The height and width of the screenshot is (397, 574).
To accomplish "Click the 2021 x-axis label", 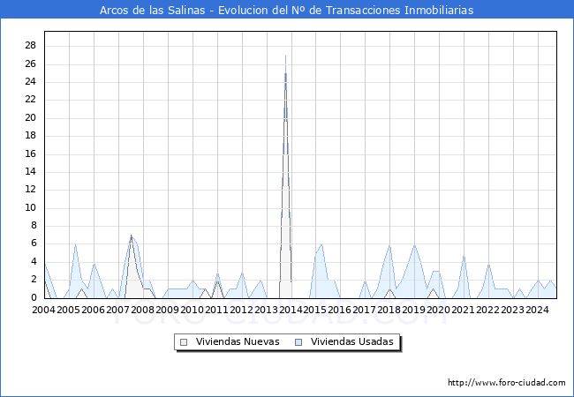I will (x=463, y=310).
